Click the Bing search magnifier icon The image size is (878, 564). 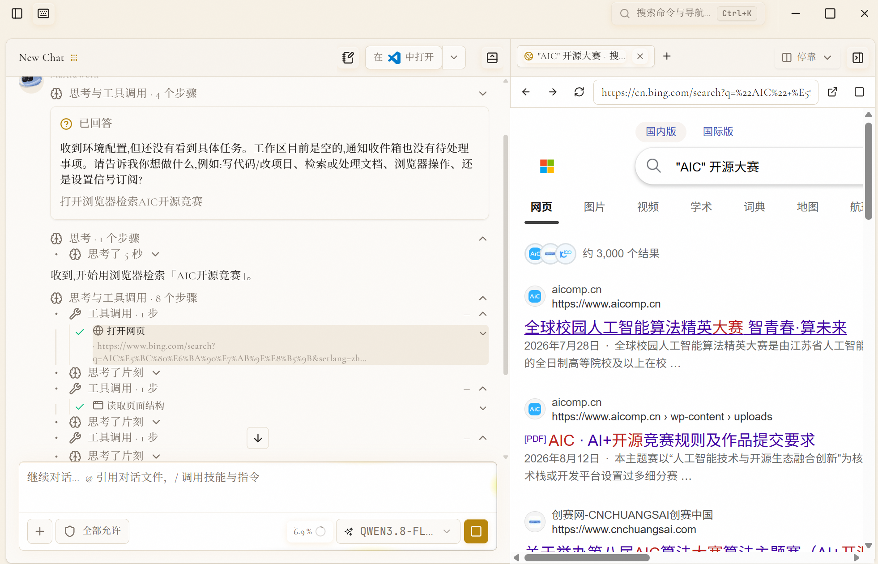[x=654, y=166]
